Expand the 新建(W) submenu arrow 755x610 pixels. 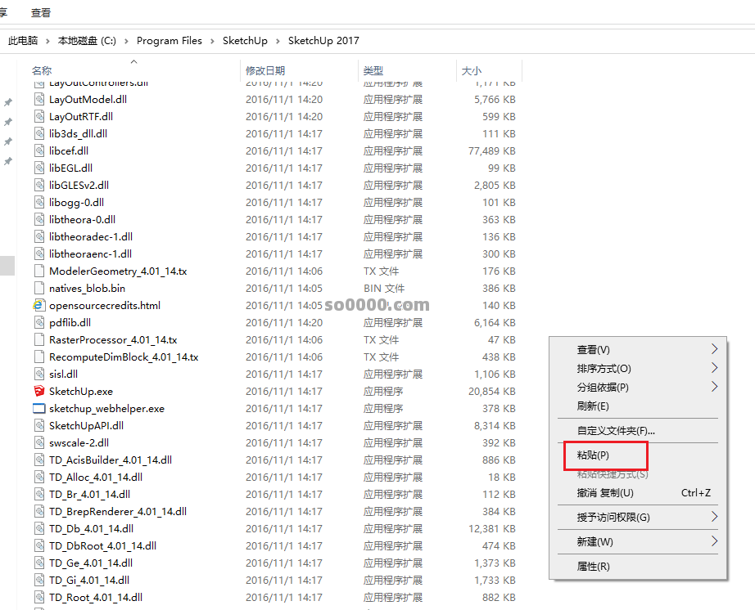[x=715, y=541]
